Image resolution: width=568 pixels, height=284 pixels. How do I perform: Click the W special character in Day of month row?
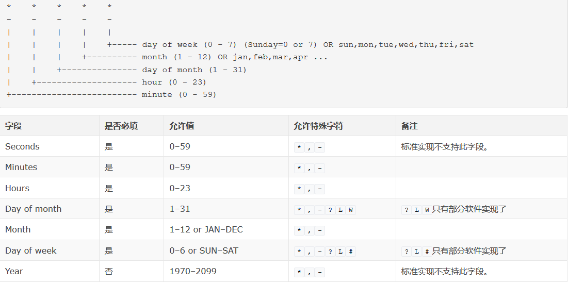(x=351, y=210)
